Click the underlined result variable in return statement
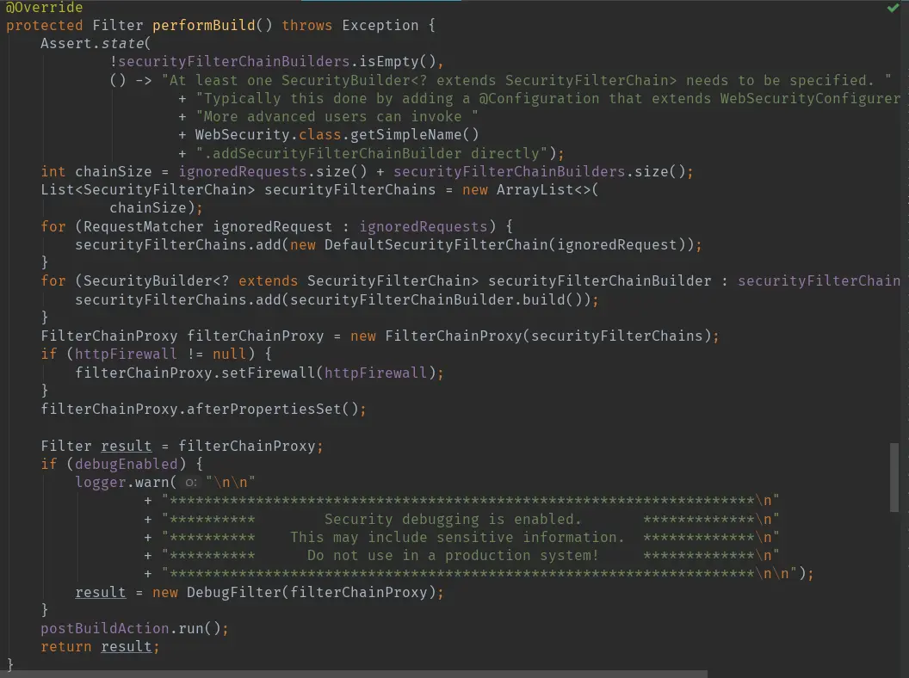The image size is (909, 678). (127, 646)
